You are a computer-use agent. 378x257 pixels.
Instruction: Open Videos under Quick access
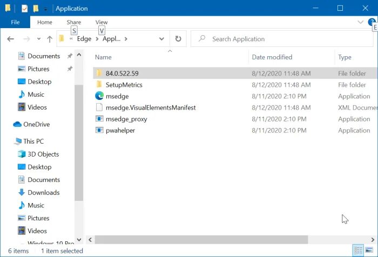coord(37,107)
